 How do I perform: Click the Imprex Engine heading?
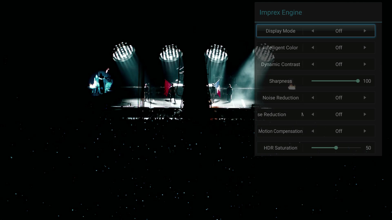click(x=281, y=12)
